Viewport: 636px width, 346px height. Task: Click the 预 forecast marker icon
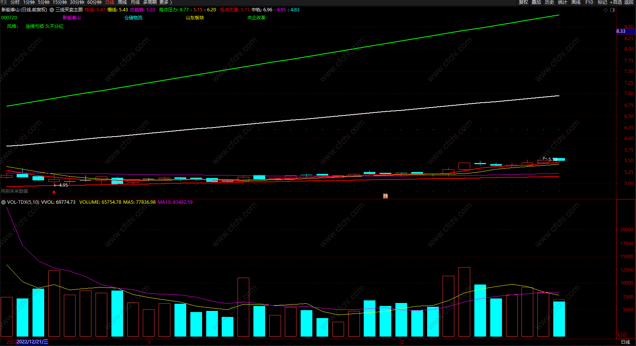pyautogui.click(x=385, y=196)
